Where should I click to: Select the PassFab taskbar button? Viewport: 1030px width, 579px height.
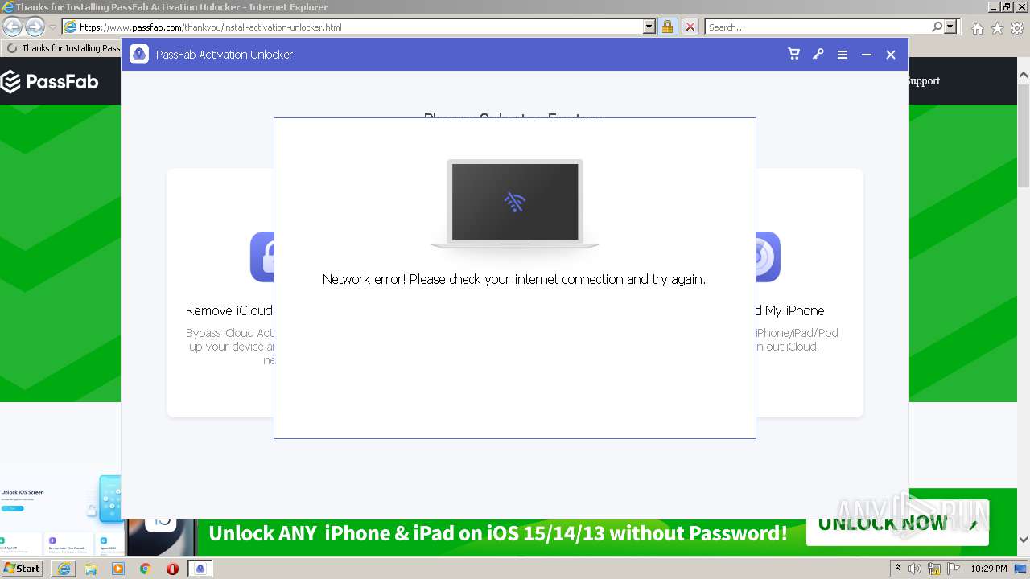point(200,569)
